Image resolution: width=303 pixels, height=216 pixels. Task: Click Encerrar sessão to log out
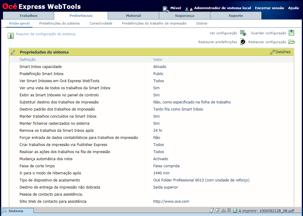click(270, 8)
